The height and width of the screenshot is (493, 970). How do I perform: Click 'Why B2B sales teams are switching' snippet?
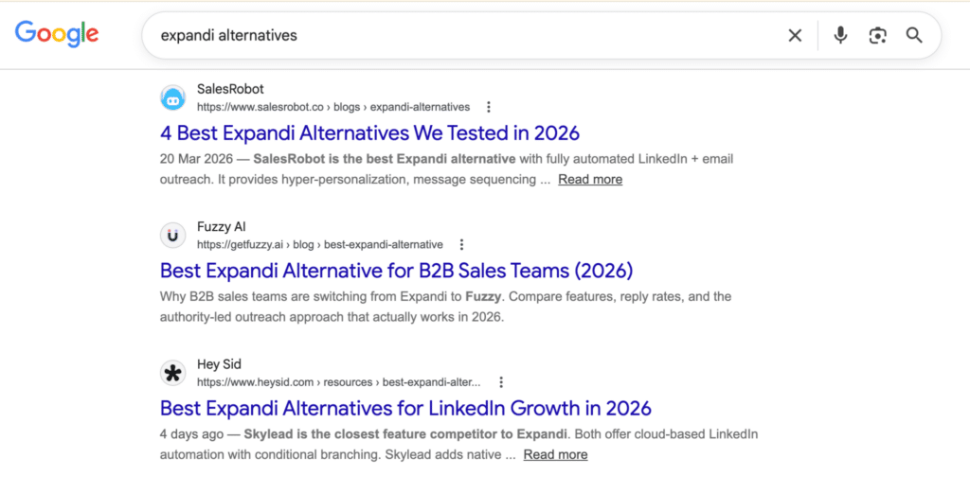(x=445, y=307)
